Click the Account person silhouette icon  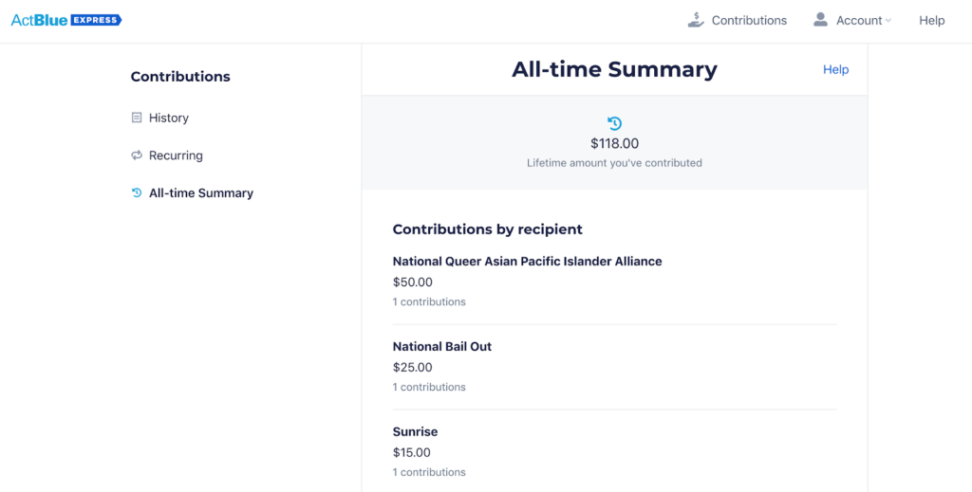[821, 20]
